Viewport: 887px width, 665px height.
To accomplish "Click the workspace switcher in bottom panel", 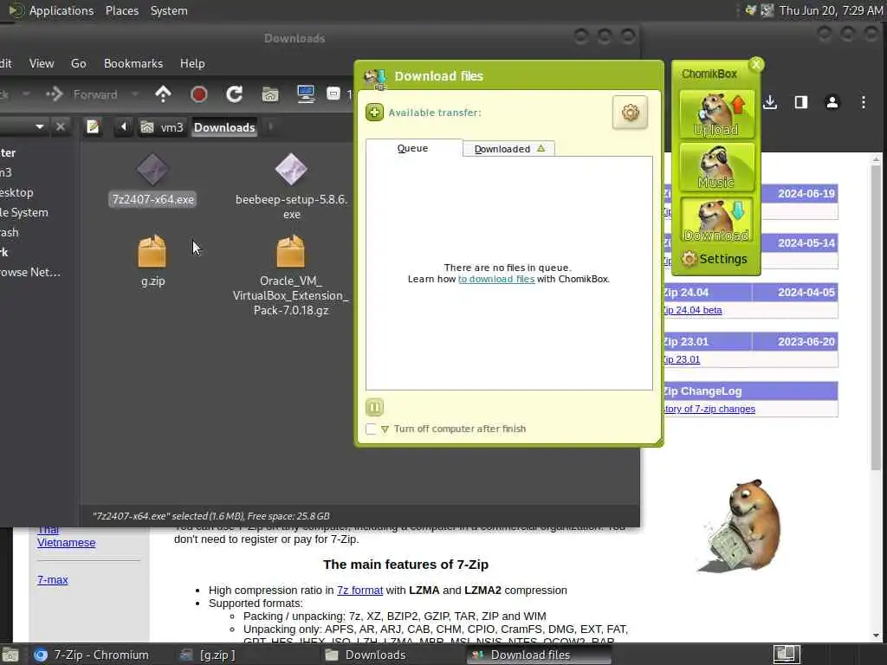I will pyautogui.click(x=787, y=655).
